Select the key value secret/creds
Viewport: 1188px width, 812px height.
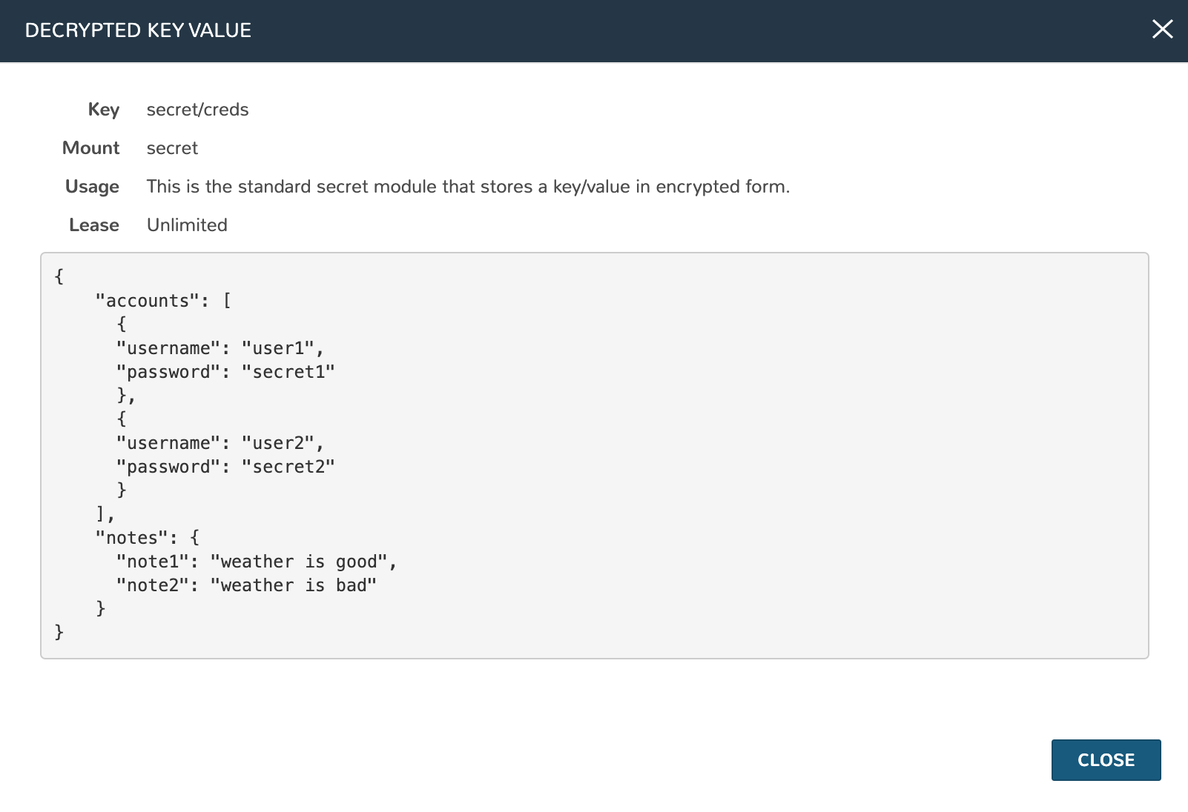click(197, 109)
